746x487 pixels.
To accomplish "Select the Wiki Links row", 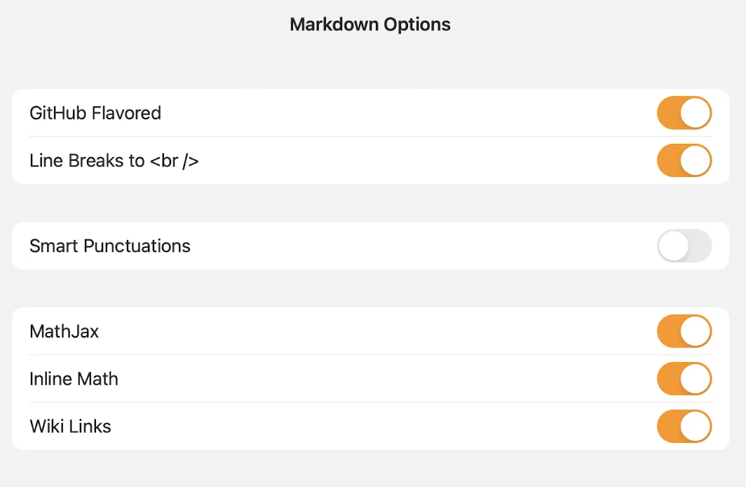I will [351, 426].
